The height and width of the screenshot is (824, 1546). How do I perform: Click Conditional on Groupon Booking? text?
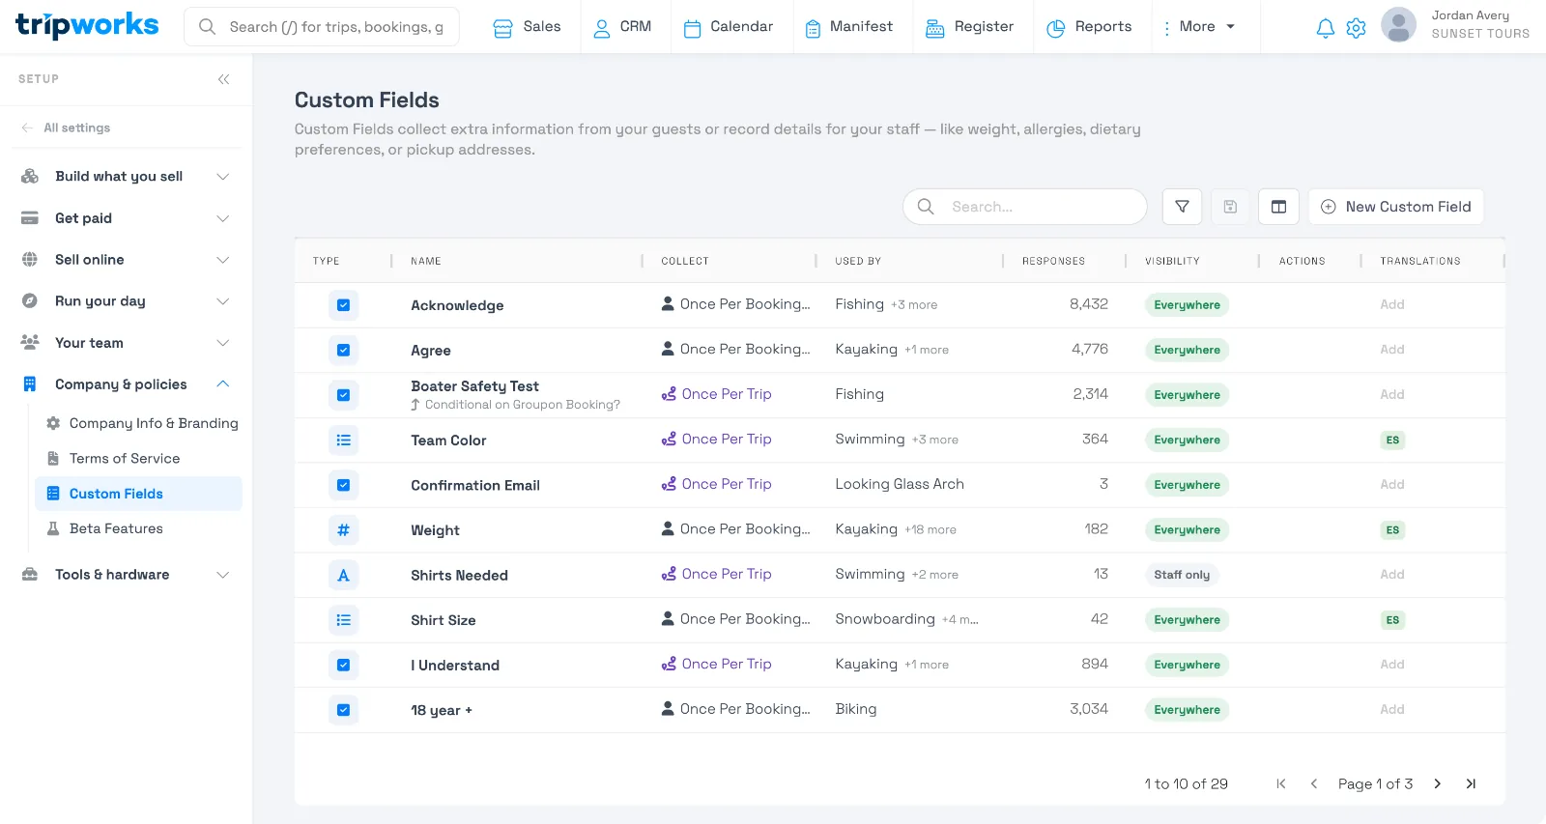(x=522, y=405)
